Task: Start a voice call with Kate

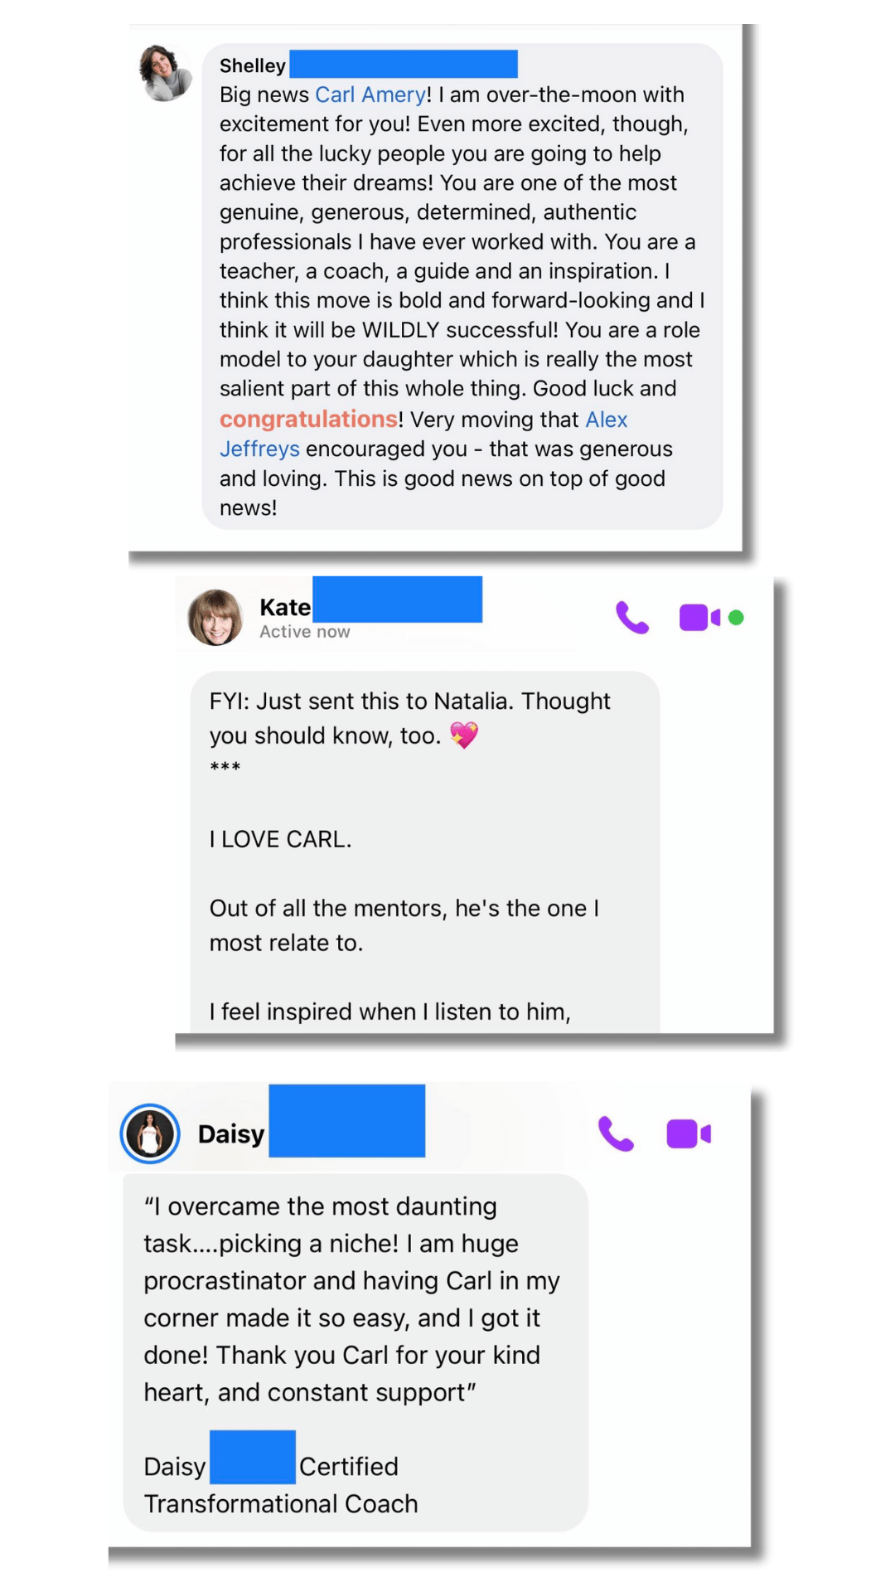Action: coord(632,618)
